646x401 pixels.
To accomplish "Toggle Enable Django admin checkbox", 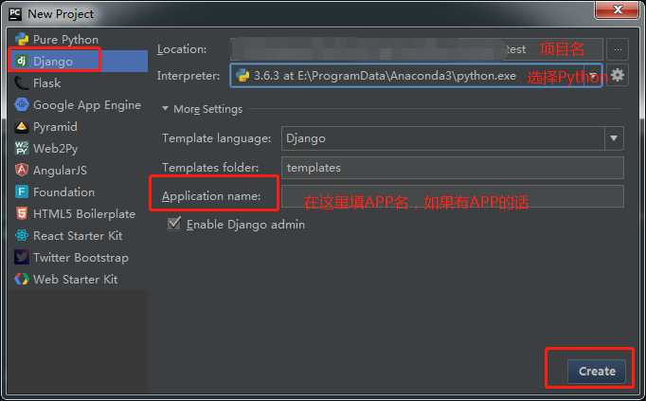I will [174, 224].
